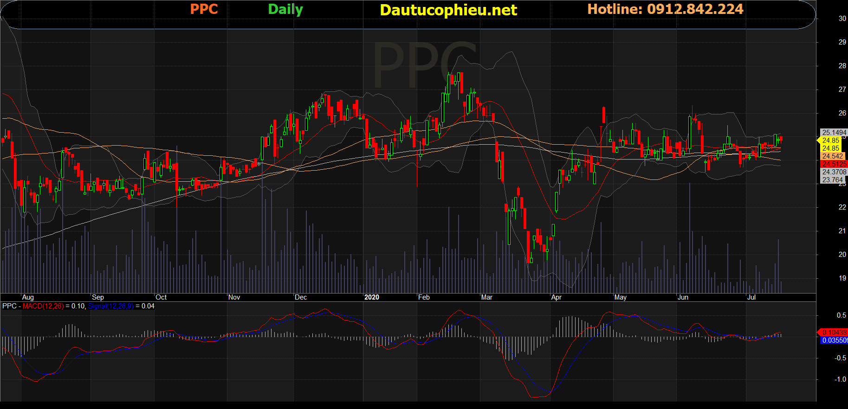Click the red 24.5125 price tag
The width and height of the screenshot is (848, 409).
(x=834, y=164)
